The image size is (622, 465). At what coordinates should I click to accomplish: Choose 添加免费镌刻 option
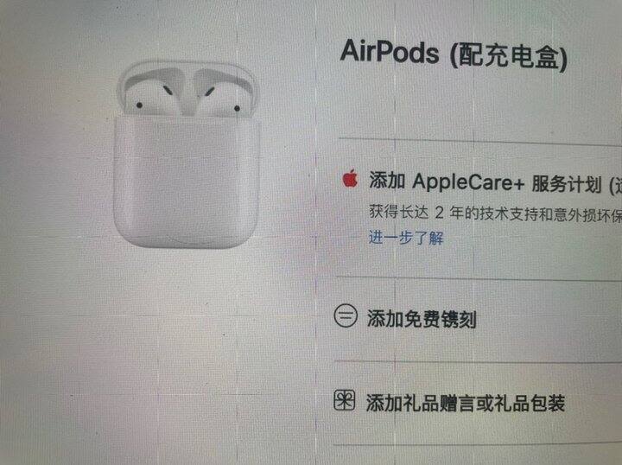(422, 319)
